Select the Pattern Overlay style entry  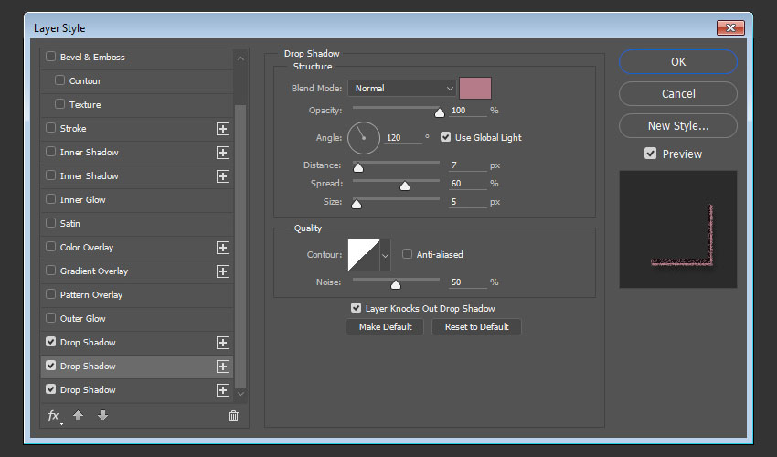pyautogui.click(x=91, y=295)
